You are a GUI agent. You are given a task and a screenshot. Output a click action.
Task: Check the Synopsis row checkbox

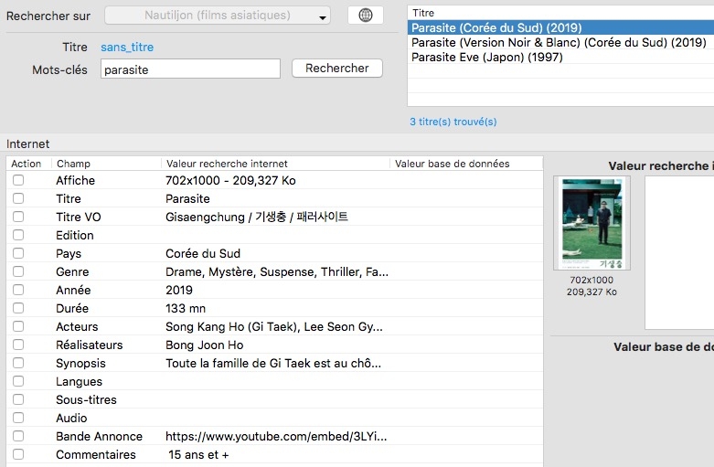click(x=18, y=364)
